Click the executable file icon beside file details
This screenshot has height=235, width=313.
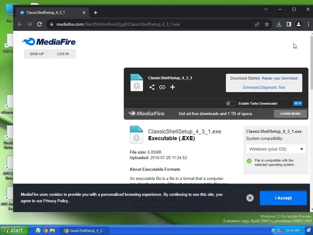point(136,135)
